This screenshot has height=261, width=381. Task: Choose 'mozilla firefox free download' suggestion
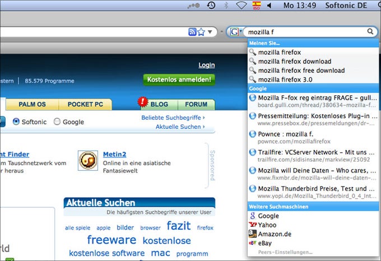click(x=313, y=71)
